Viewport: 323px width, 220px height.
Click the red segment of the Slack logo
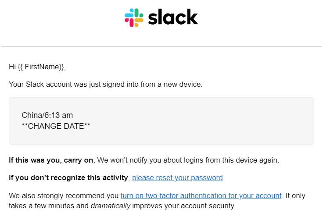(129, 22)
